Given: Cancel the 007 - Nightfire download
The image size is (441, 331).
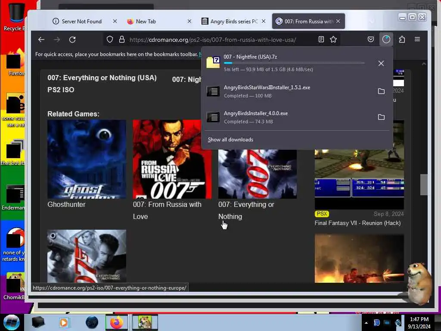Looking at the screenshot, I should pos(381,63).
